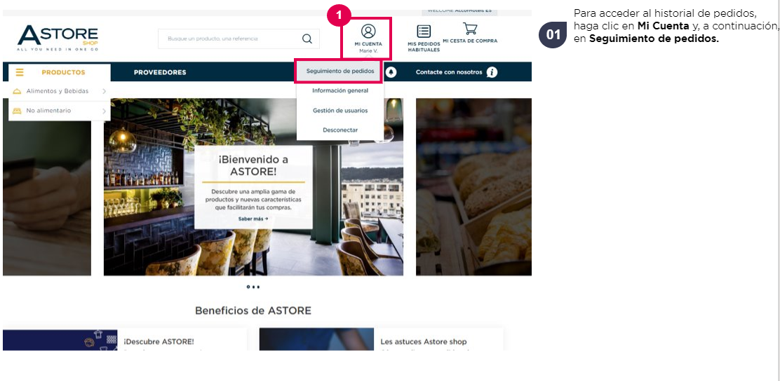Click the info icon beside Contacte con nosotros

pyautogui.click(x=492, y=73)
